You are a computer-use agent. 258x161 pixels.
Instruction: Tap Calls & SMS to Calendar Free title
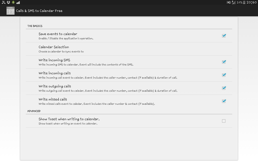click(x=39, y=11)
